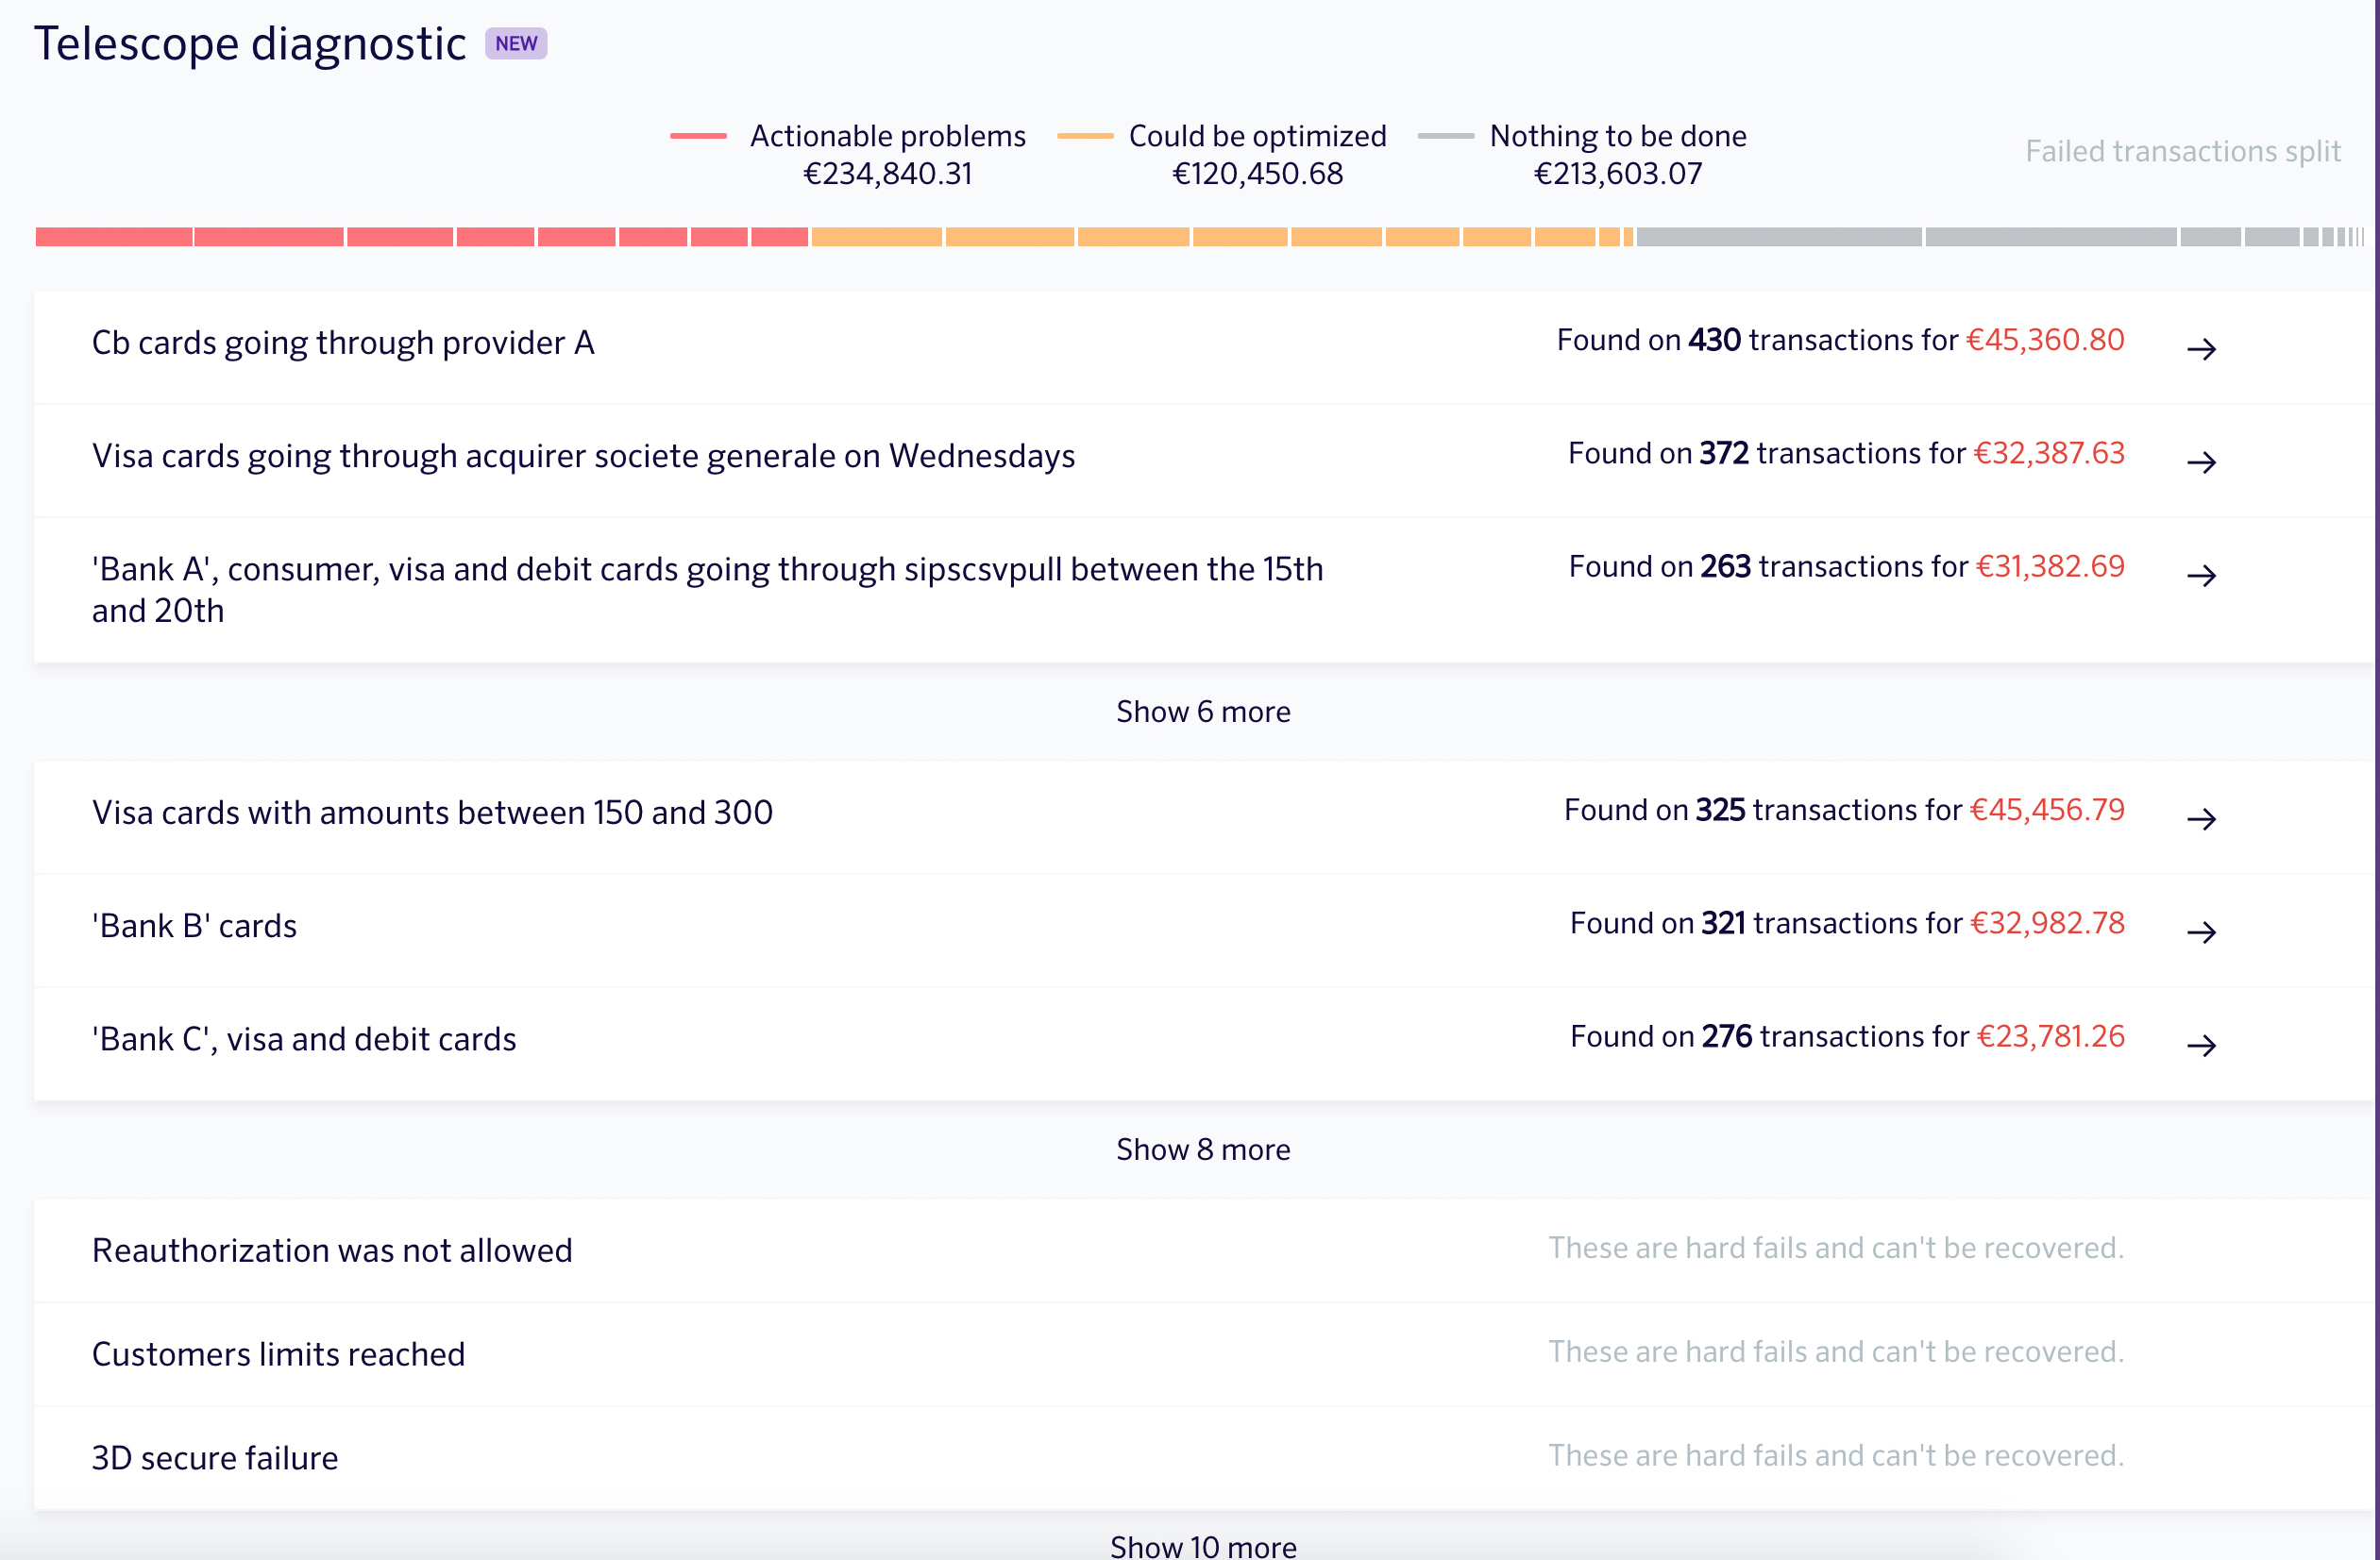
Task: Select first orange segment of split bar
Action: 876,237
